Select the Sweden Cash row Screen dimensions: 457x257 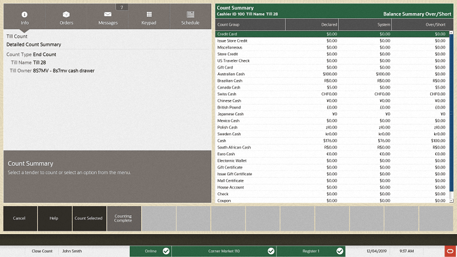pos(332,134)
